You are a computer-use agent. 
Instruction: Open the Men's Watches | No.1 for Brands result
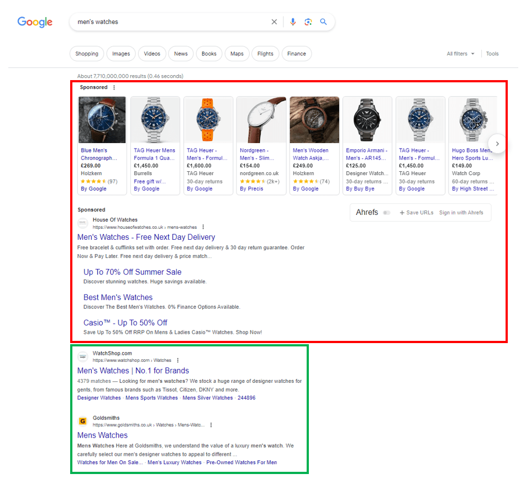tap(133, 371)
